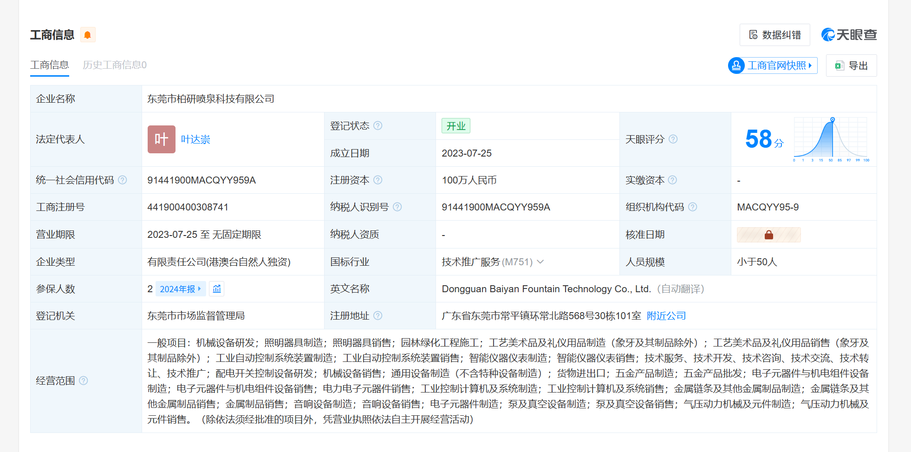Image resolution: width=911 pixels, height=452 pixels.
Task: Click the 天眼查 logo
Action: pyautogui.click(x=849, y=35)
